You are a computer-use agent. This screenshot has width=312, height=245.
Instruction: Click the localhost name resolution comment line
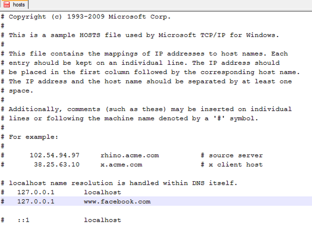click(119, 183)
